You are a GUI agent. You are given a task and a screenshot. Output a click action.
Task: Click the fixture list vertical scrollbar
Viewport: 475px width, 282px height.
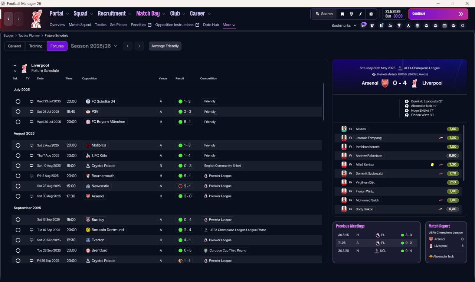coord(324,102)
